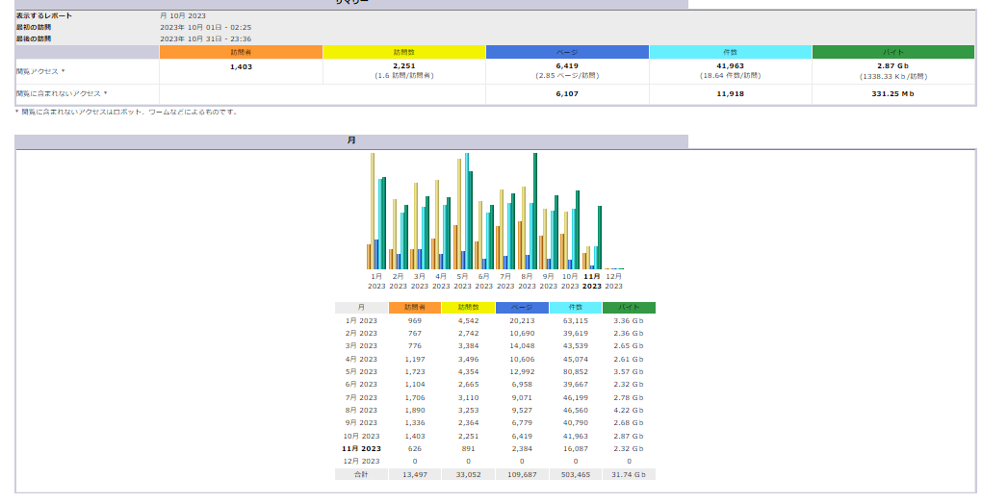This screenshot has height=504, width=982.
Task: Click the tall yellow January visits bar
Action: [373, 210]
